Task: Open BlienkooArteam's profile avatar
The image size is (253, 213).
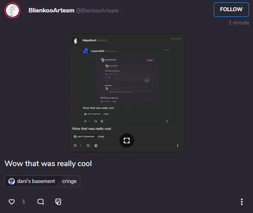Action: [12, 10]
